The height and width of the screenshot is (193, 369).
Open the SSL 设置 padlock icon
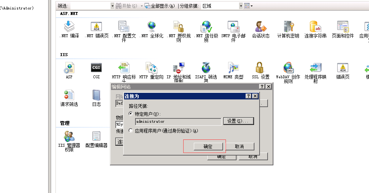pos(260,68)
